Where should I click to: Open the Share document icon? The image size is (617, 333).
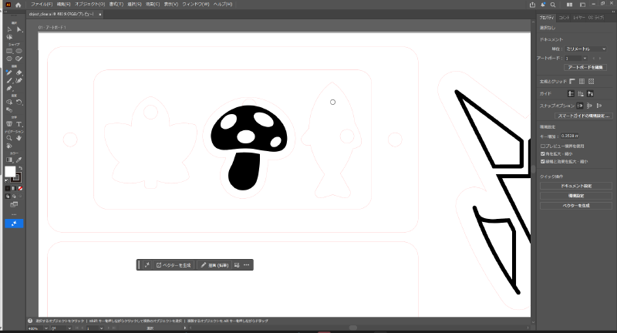[532, 5]
